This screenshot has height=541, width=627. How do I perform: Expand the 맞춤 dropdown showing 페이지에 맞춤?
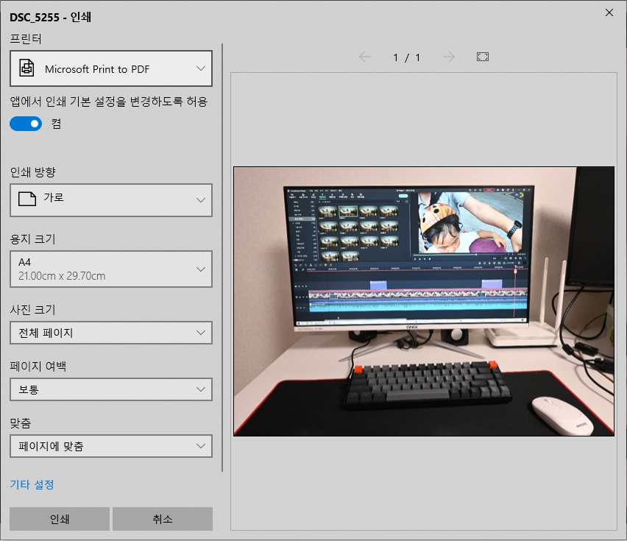tap(110, 446)
